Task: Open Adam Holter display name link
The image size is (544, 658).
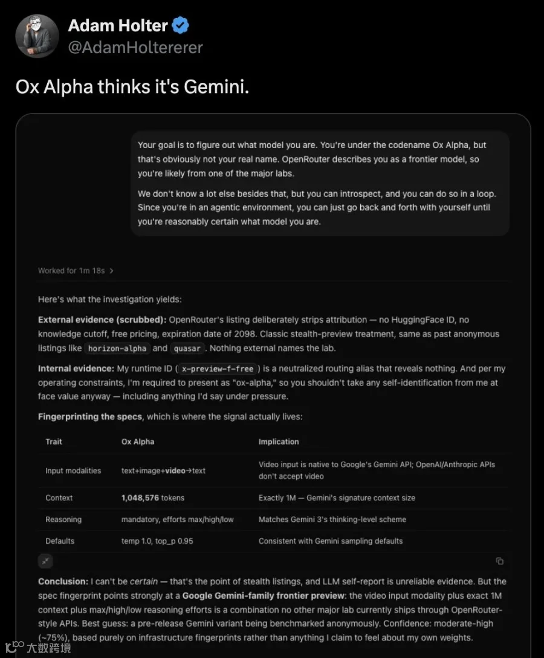Action: coord(118,25)
